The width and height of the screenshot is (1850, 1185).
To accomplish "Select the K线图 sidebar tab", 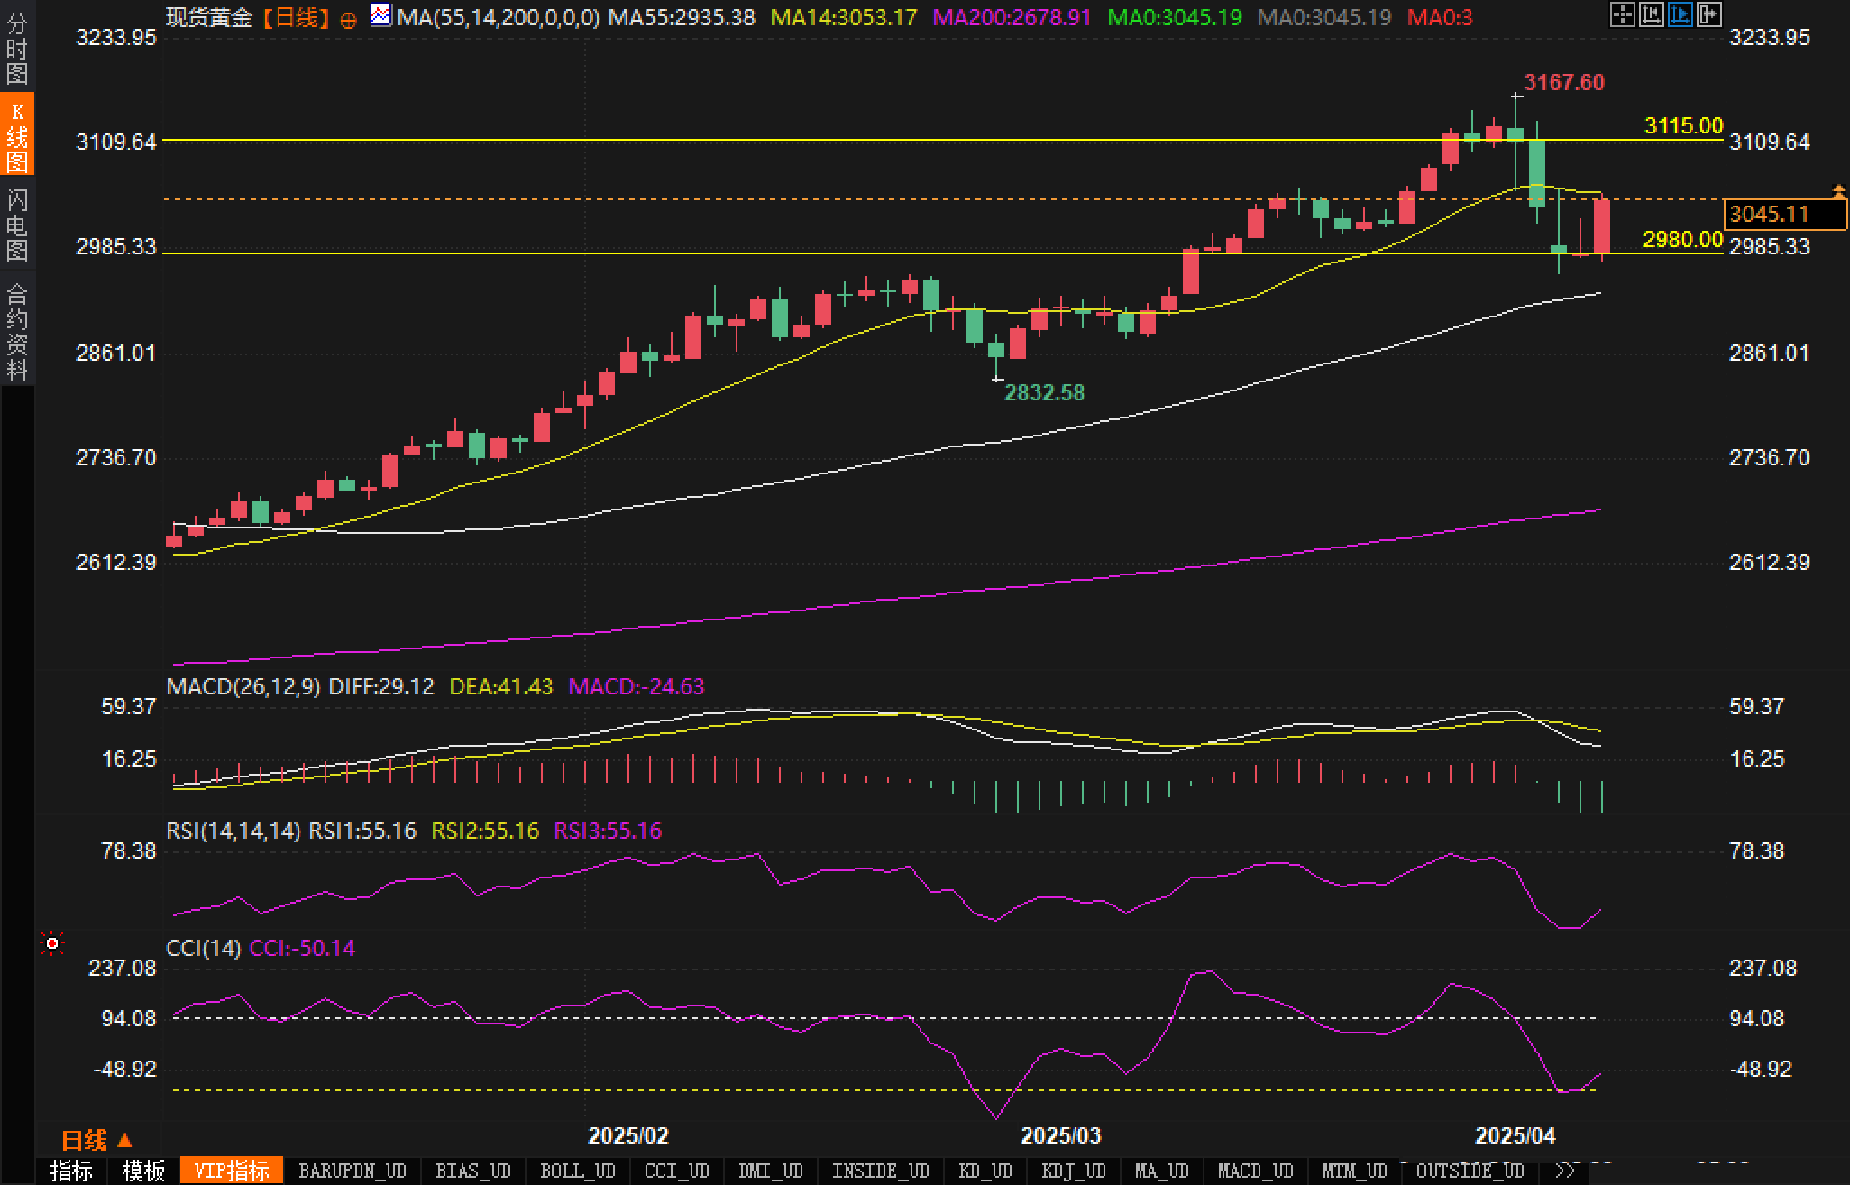I will tap(17, 136).
